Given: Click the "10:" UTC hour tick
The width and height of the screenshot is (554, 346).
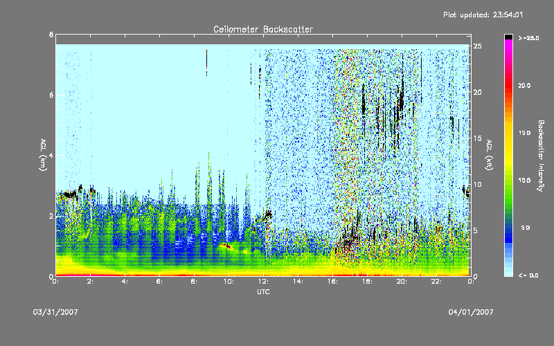Looking at the screenshot, I should tap(229, 282).
